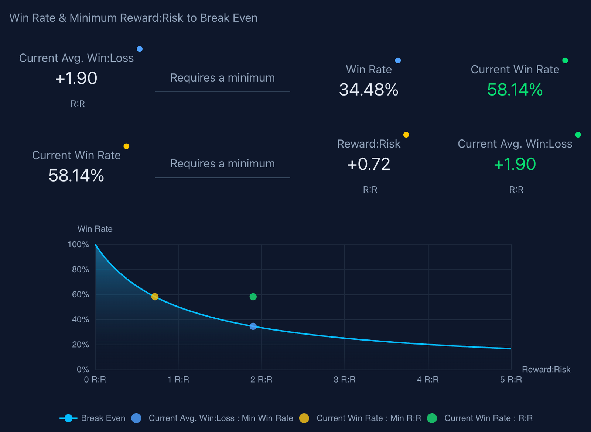Click the 3 R:R label on the x-axis
591x432 pixels.
(x=345, y=380)
